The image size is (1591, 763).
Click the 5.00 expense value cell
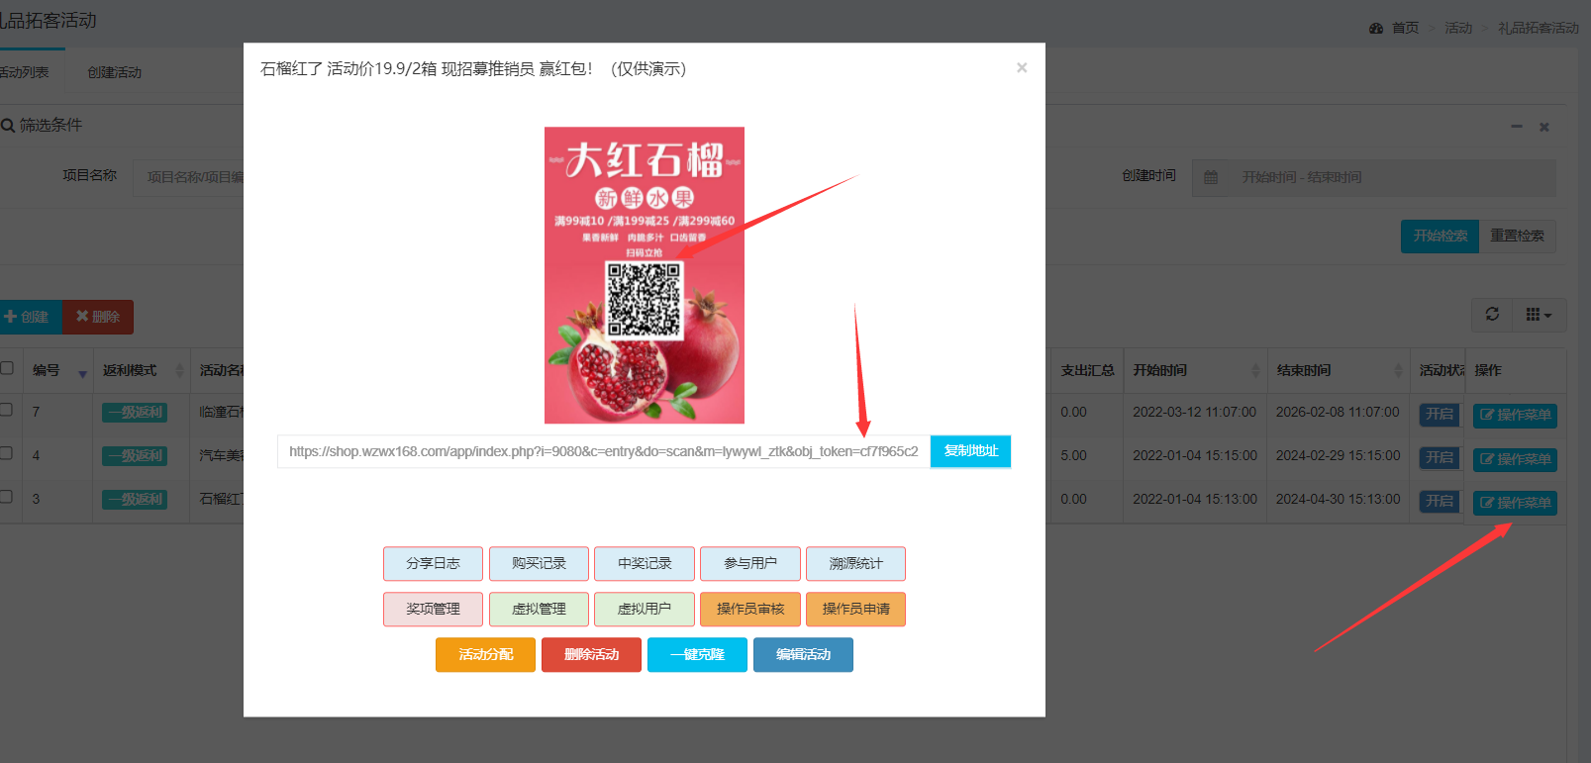coord(1073,455)
